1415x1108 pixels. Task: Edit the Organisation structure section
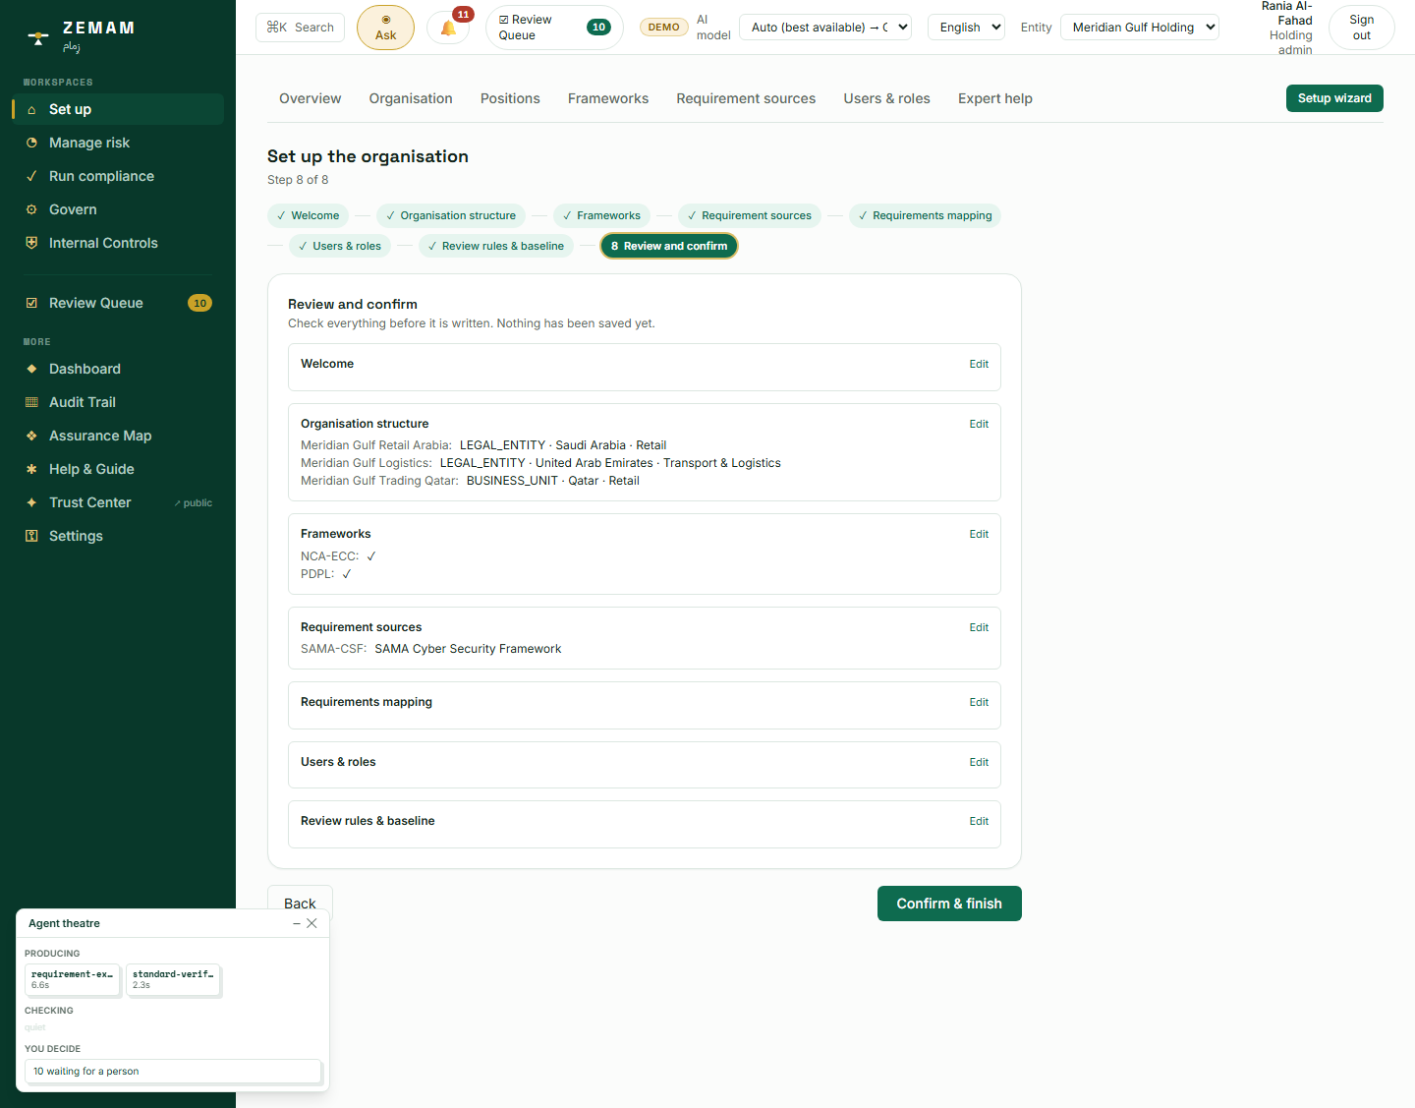pos(979,424)
